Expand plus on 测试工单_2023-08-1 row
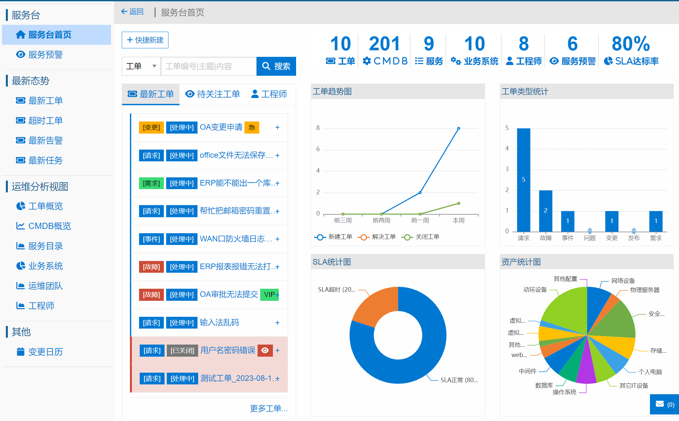Screen dimensions: 679x421 (277, 379)
